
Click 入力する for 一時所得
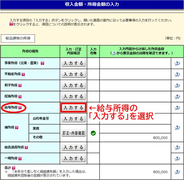click(74, 159)
